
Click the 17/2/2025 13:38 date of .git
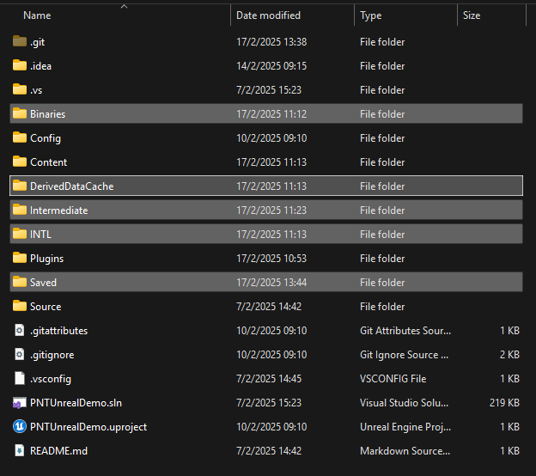click(x=271, y=42)
